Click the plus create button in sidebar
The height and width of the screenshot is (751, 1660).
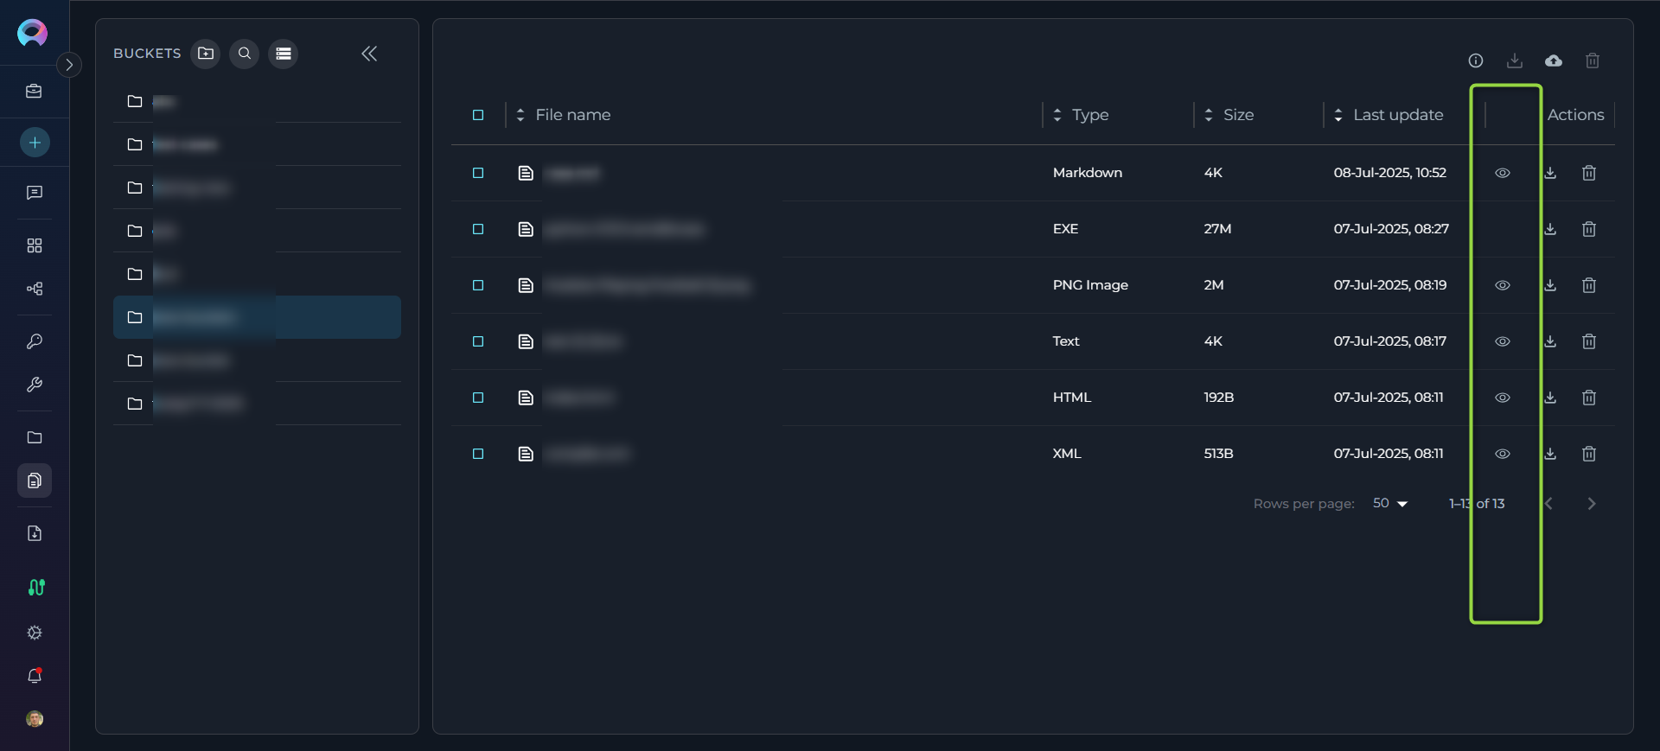[x=35, y=143]
